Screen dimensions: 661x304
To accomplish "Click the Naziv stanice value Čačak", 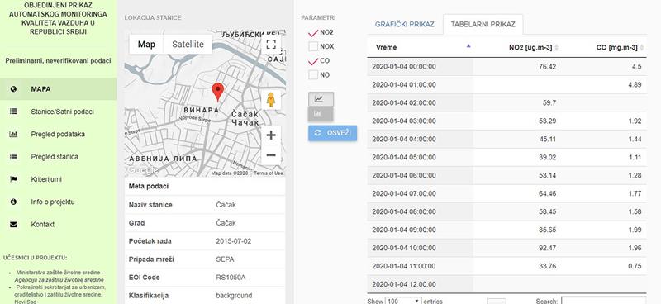I will (x=226, y=205).
